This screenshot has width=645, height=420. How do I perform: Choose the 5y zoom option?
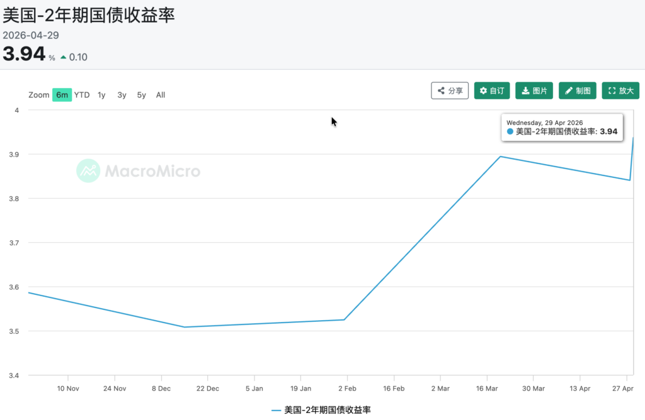point(142,95)
